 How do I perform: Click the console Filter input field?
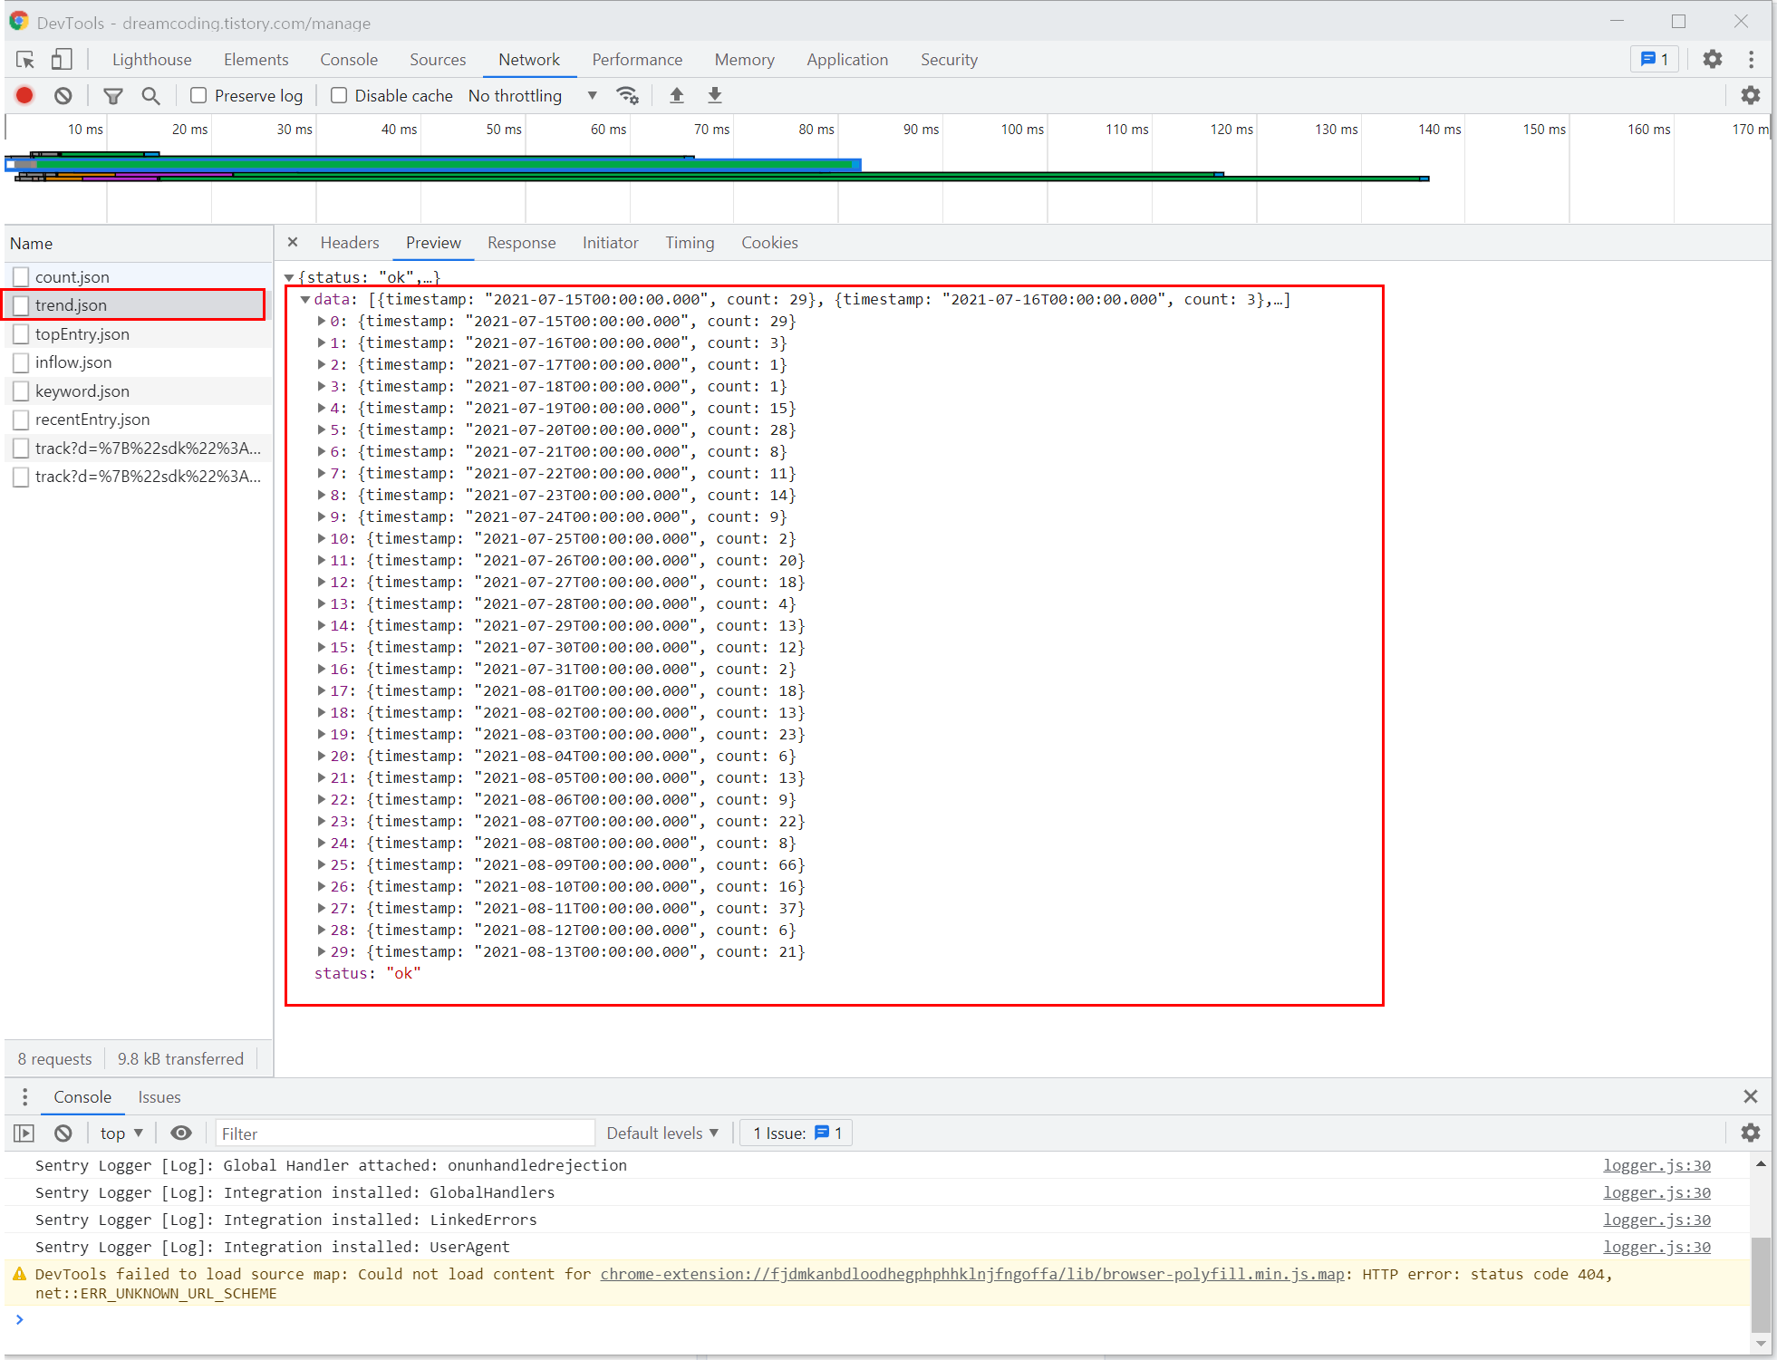point(404,1133)
